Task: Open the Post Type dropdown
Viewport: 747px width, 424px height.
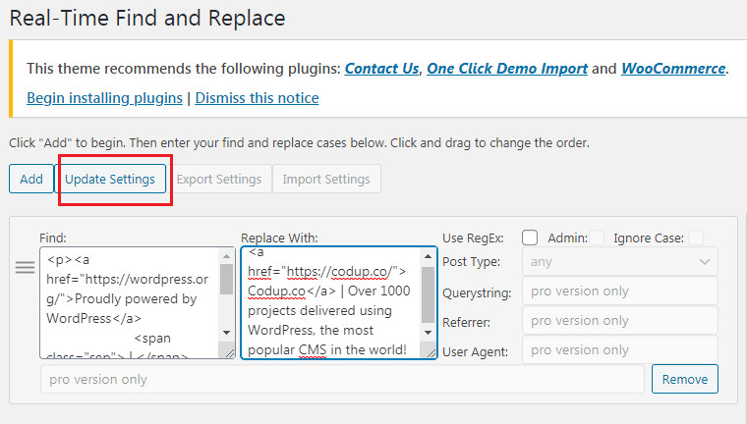Action: [620, 262]
